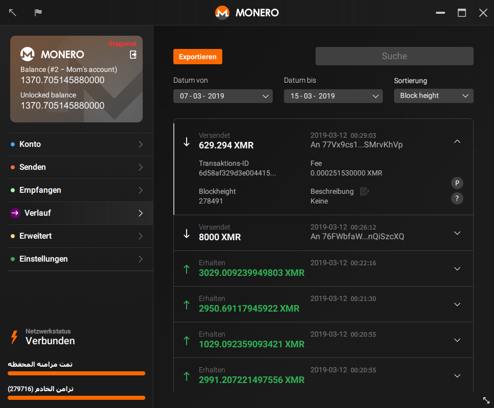Open the Erweitert menu page

(x=81, y=236)
